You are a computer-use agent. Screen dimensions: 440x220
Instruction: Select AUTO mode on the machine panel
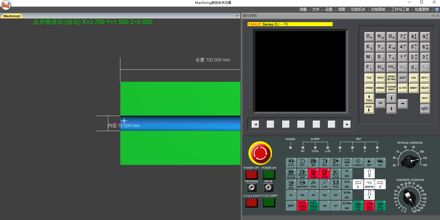[x=291, y=163]
